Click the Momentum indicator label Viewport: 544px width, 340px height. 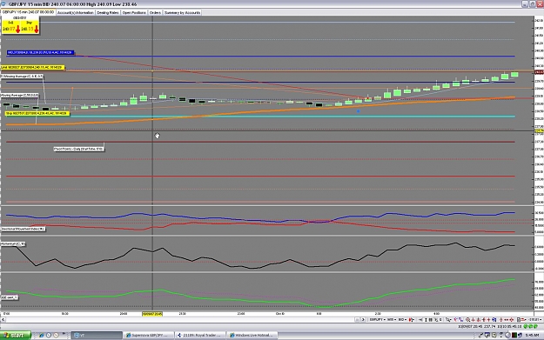[x=13, y=244]
